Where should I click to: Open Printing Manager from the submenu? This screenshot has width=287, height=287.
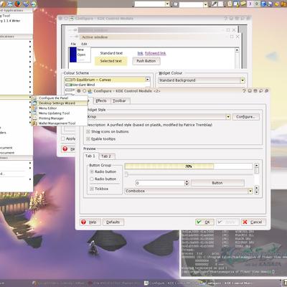point(60,118)
